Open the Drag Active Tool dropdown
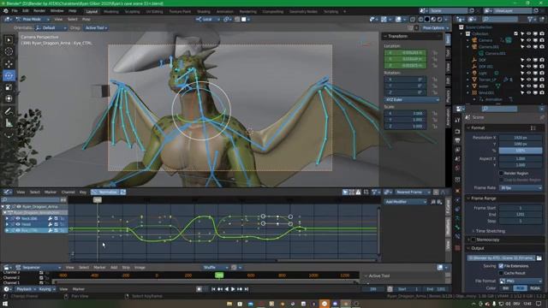 (96, 28)
